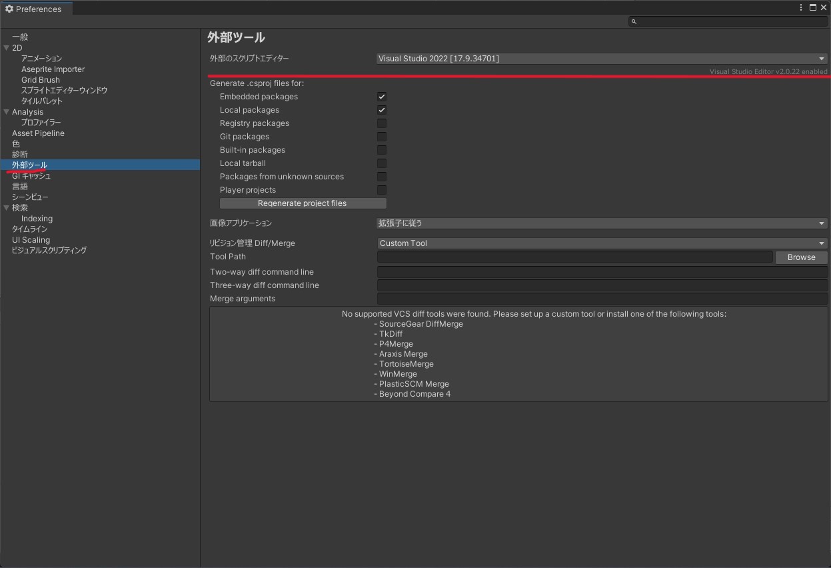
Task: Click the search magnifier icon
Action: 634,21
